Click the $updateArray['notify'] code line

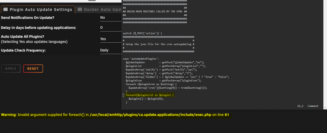162,70
